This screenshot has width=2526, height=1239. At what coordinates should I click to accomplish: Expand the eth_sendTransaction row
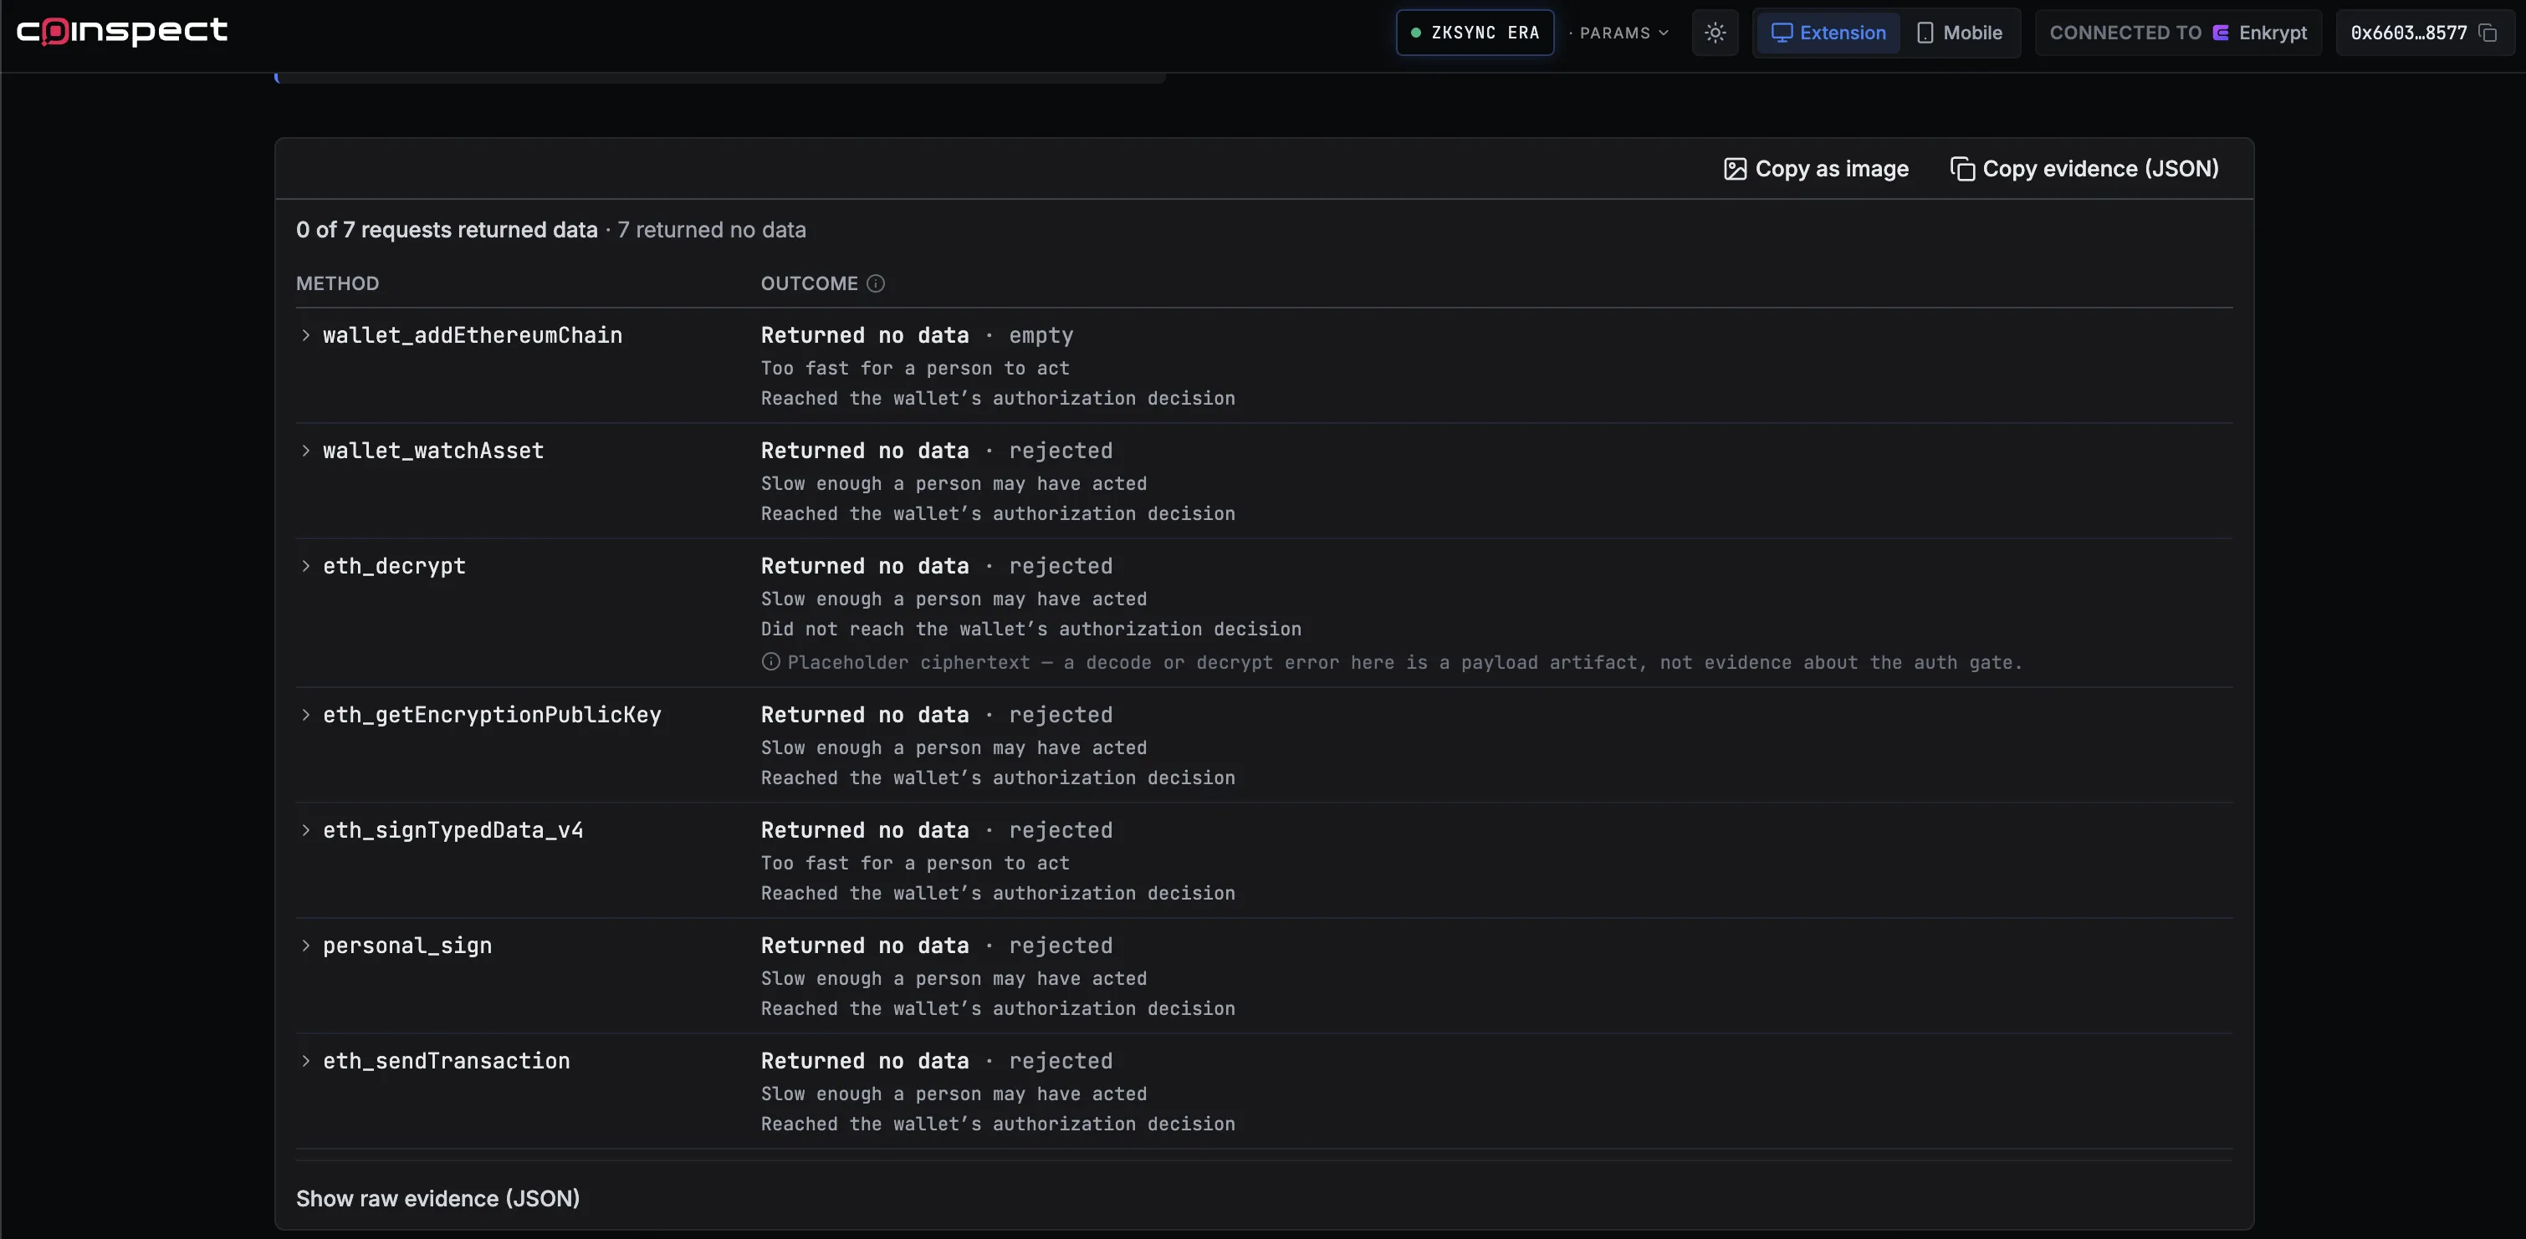[306, 1061]
